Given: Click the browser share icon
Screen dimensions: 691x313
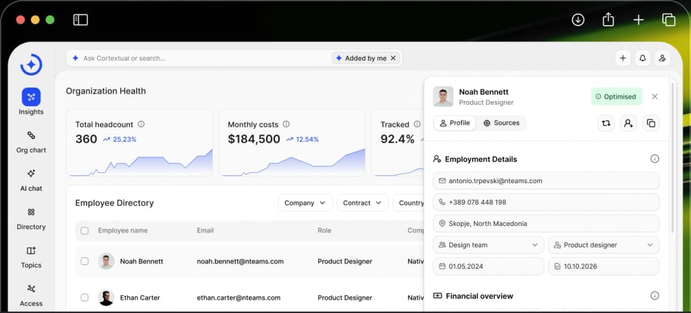Looking at the screenshot, I should 608,19.
